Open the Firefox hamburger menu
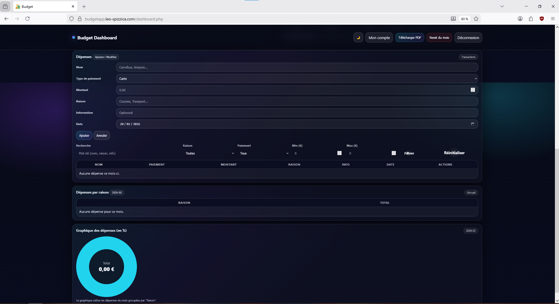This screenshot has width=559, height=304. 552,19
